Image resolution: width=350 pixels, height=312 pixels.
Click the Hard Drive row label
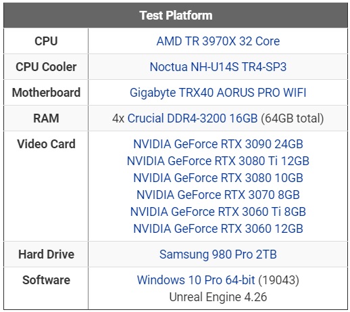pos(46,254)
